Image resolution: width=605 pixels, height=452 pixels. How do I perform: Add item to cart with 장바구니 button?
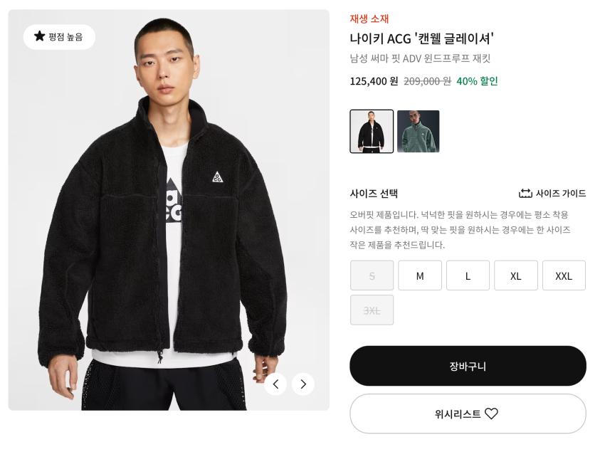(x=468, y=366)
